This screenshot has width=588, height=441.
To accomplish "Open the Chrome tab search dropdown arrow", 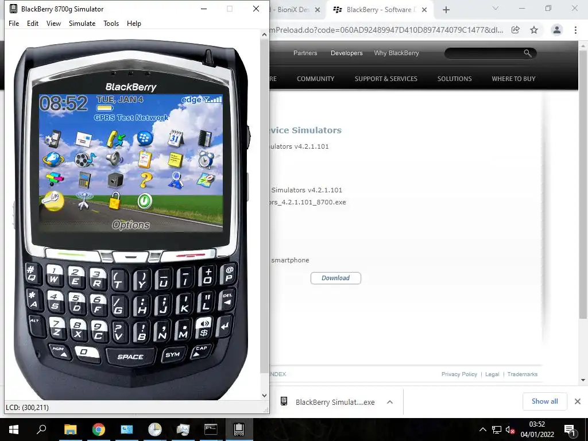I will coord(496,8).
